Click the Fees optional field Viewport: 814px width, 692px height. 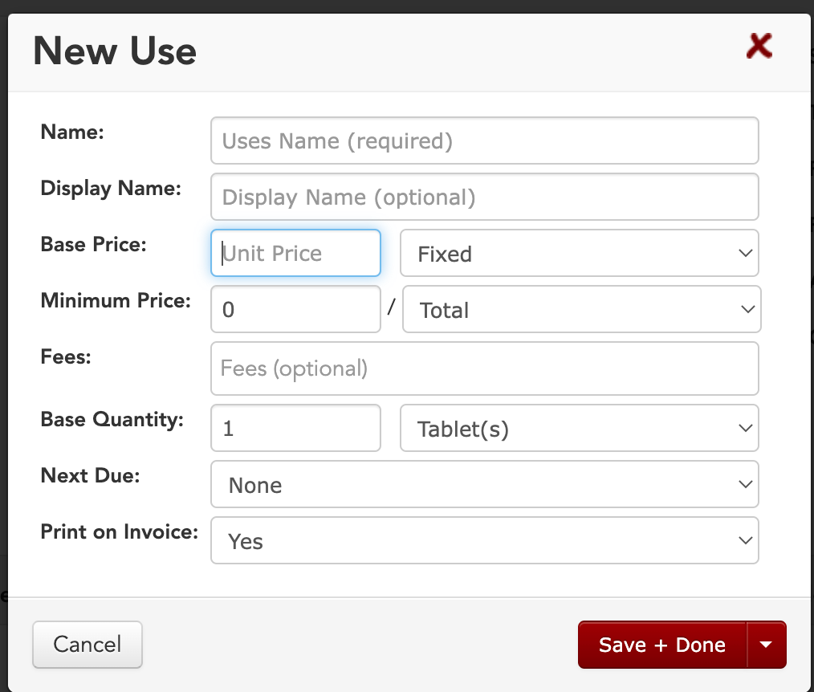tap(484, 368)
